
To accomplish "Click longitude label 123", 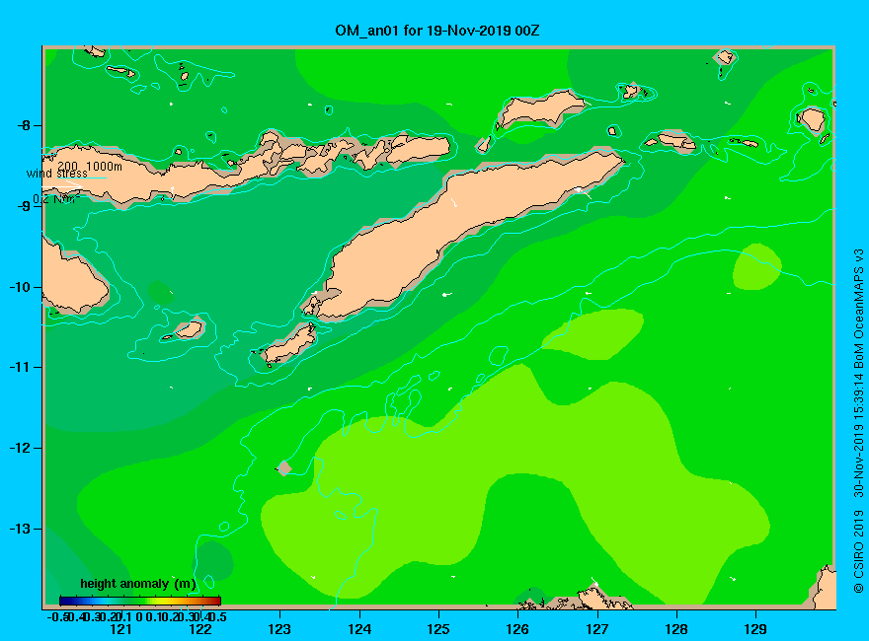I will 279,629.
